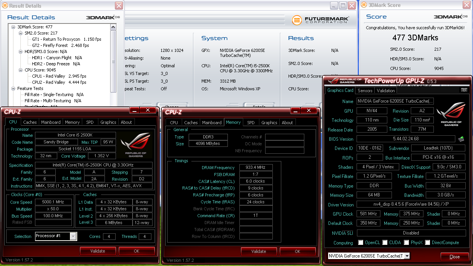Click Validate in CPU-Z memory window
This screenshot has height=266, width=473.
tap(259, 251)
